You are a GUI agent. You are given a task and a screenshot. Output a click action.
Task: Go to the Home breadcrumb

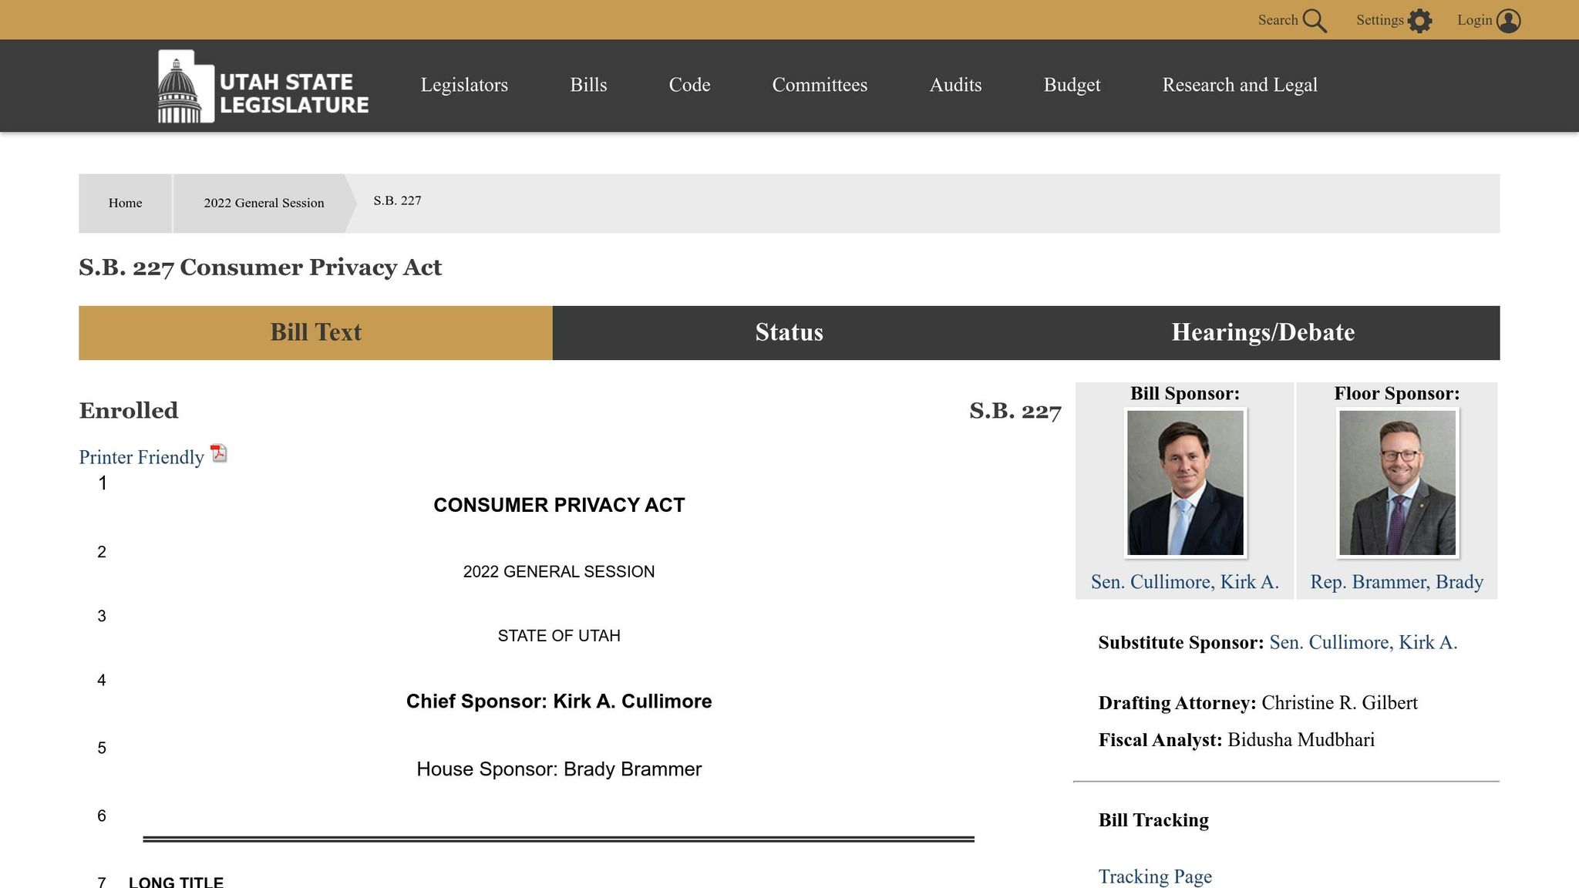coord(125,203)
